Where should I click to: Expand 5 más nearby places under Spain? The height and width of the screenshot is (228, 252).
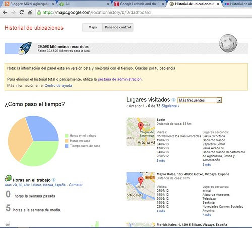click(x=207, y=164)
